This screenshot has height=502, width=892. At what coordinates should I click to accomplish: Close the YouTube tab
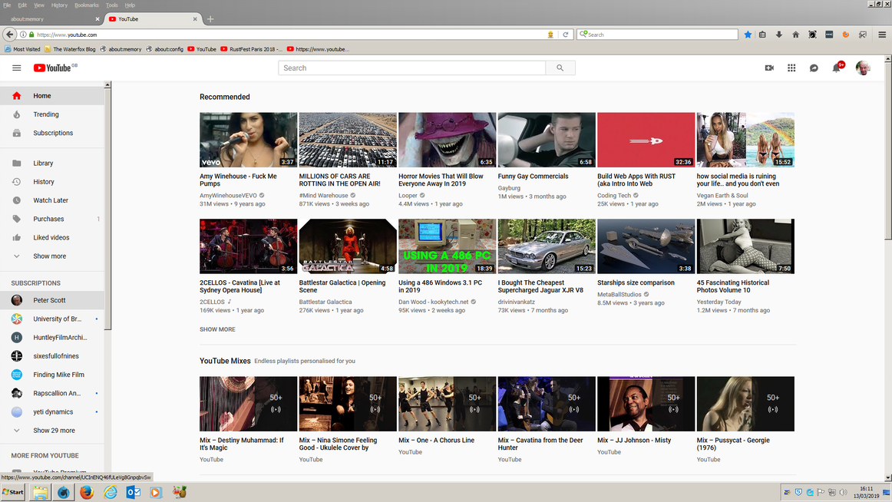point(194,18)
